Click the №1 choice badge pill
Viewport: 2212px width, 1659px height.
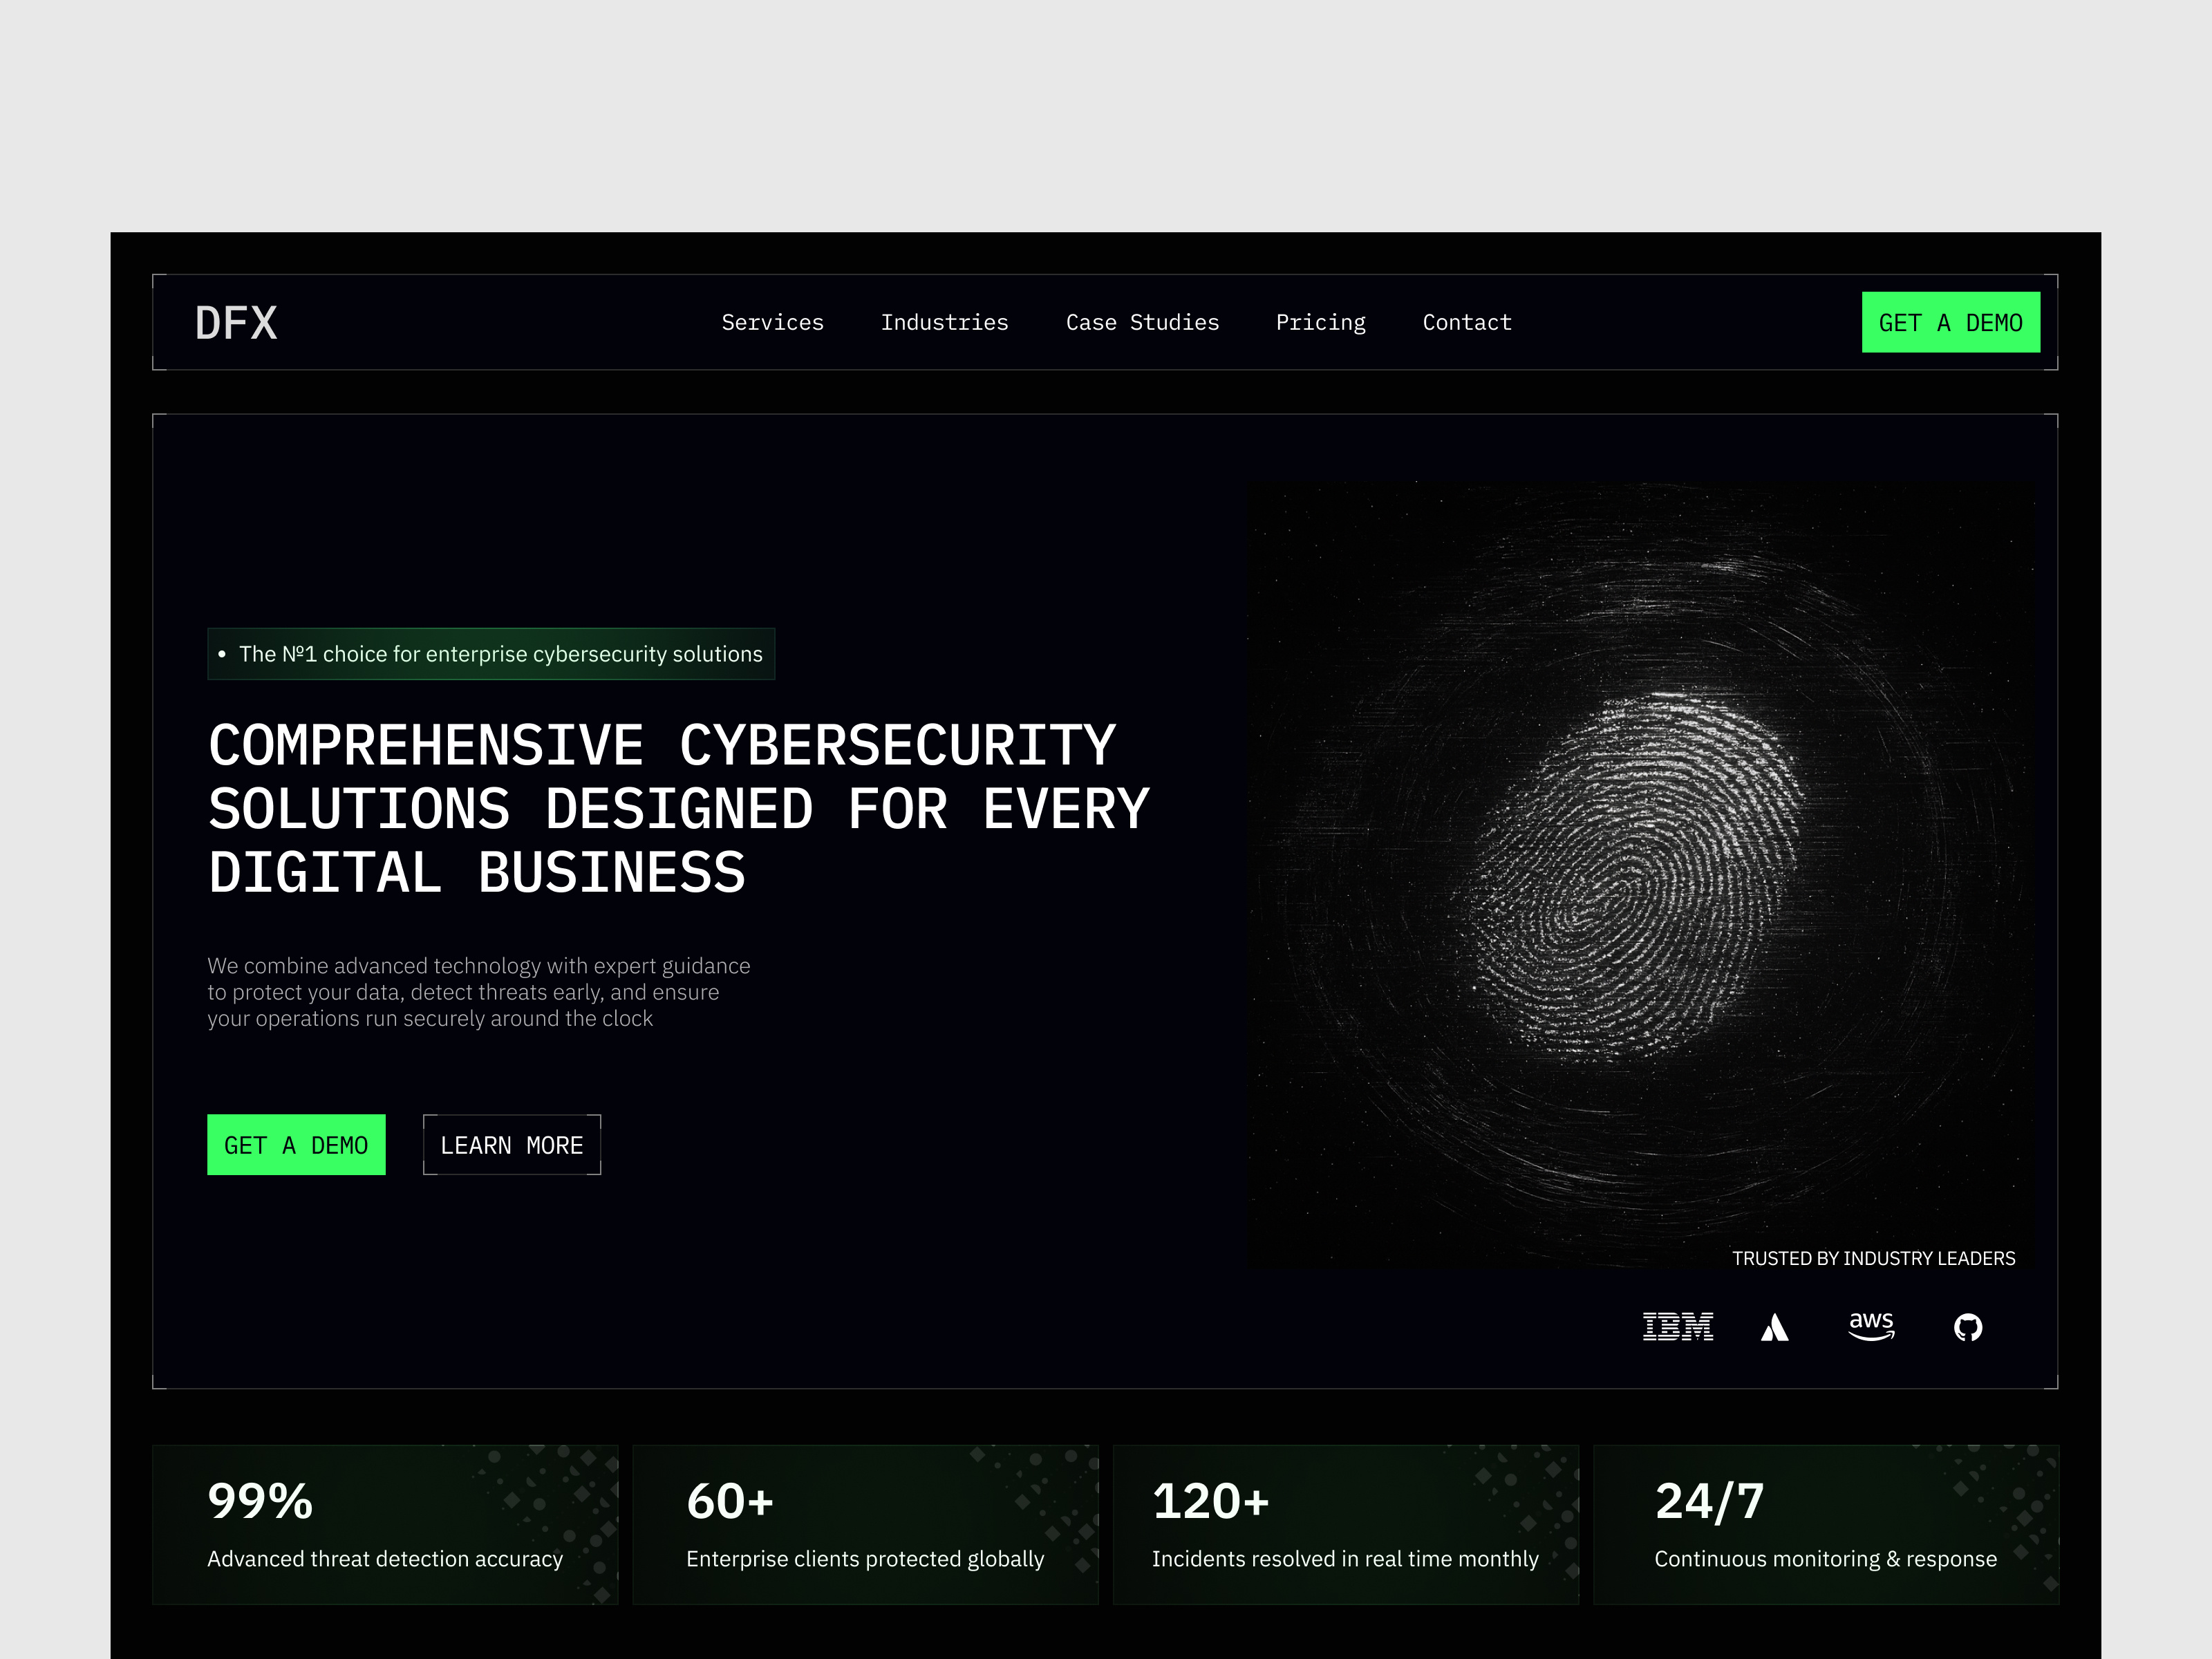point(490,654)
